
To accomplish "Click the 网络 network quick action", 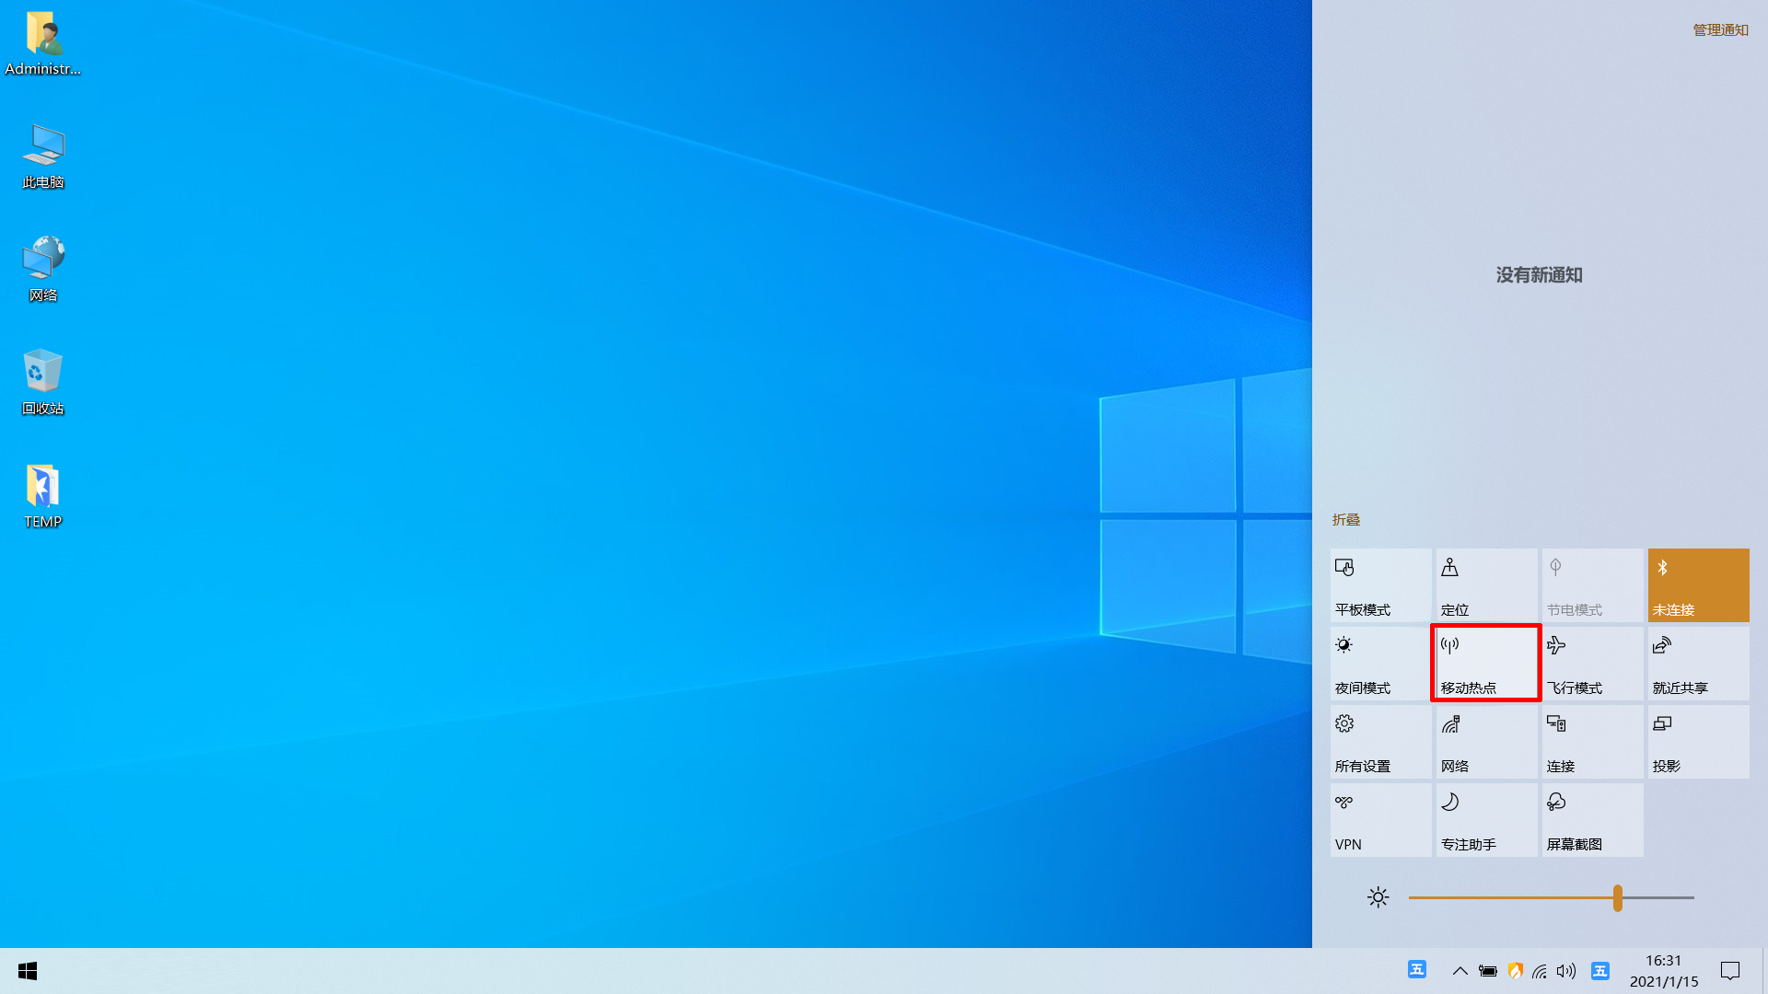I will tap(1485, 741).
